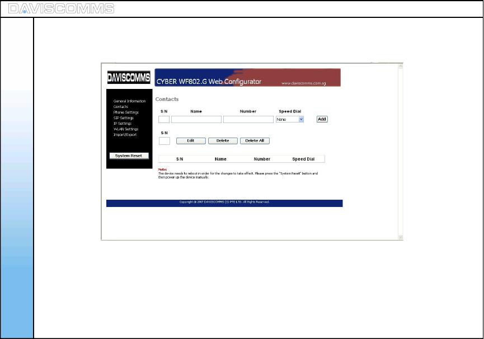Viewport: 484px width, 339px height.
Task: Open Contacts in the sidebar menu
Action: click(x=121, y=107)
